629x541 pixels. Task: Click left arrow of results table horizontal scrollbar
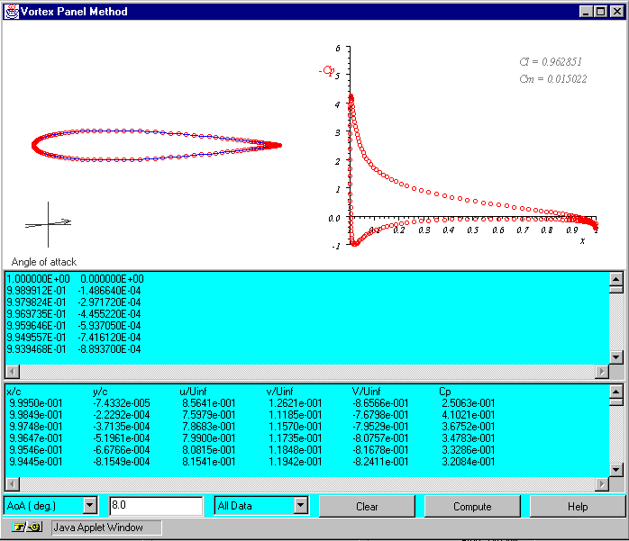(x=13, y=484)
